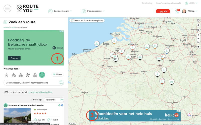Image resolution: width=201 pixels, height=125 pixels.
Task: Click author haroldslegers
Action: coord(42,109)
